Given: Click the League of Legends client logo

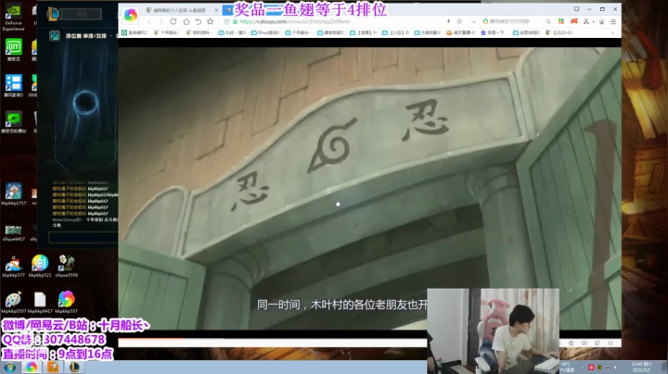Looking at the screenshot, I should (x=53, y=14).
